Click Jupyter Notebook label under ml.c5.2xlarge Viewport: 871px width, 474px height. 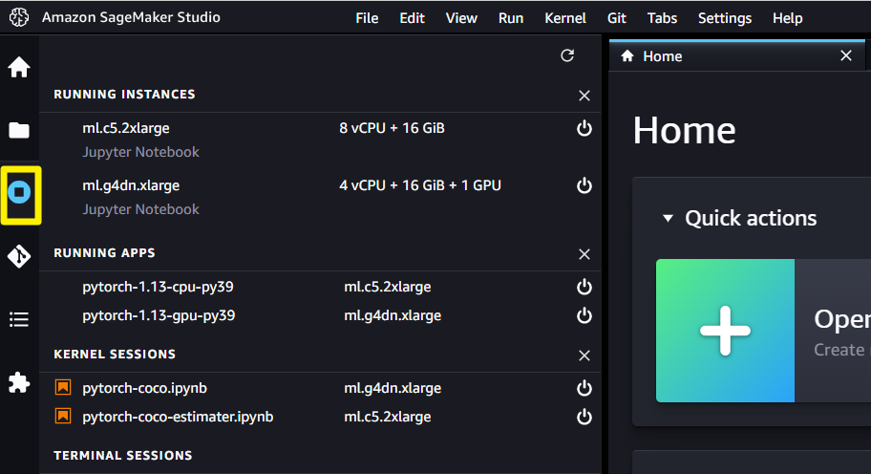[x=140, y=152]
